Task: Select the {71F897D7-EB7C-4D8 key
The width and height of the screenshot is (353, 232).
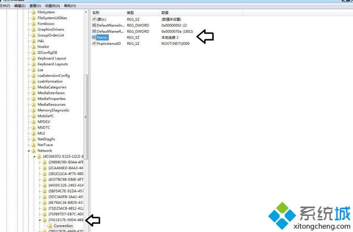Action: tap(66, 214)
